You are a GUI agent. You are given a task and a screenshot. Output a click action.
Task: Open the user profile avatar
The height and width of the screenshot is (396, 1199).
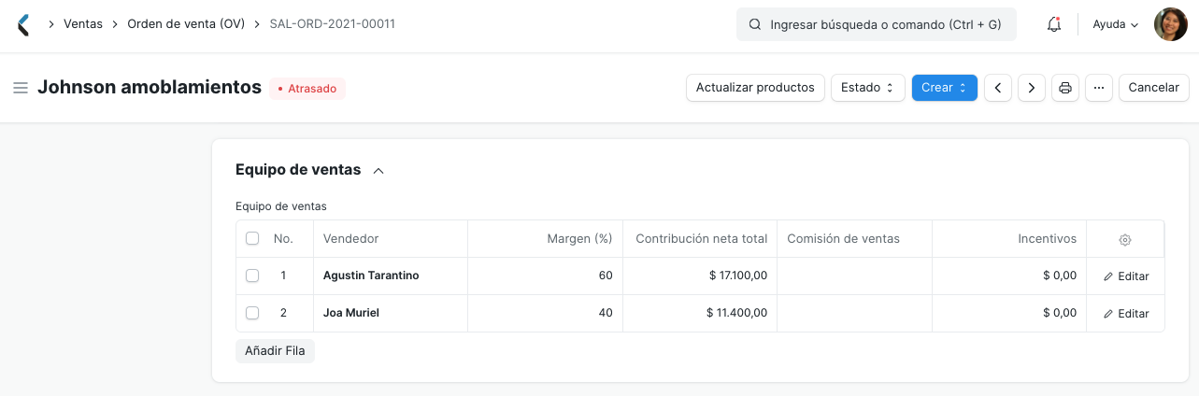coord(1170,24)
